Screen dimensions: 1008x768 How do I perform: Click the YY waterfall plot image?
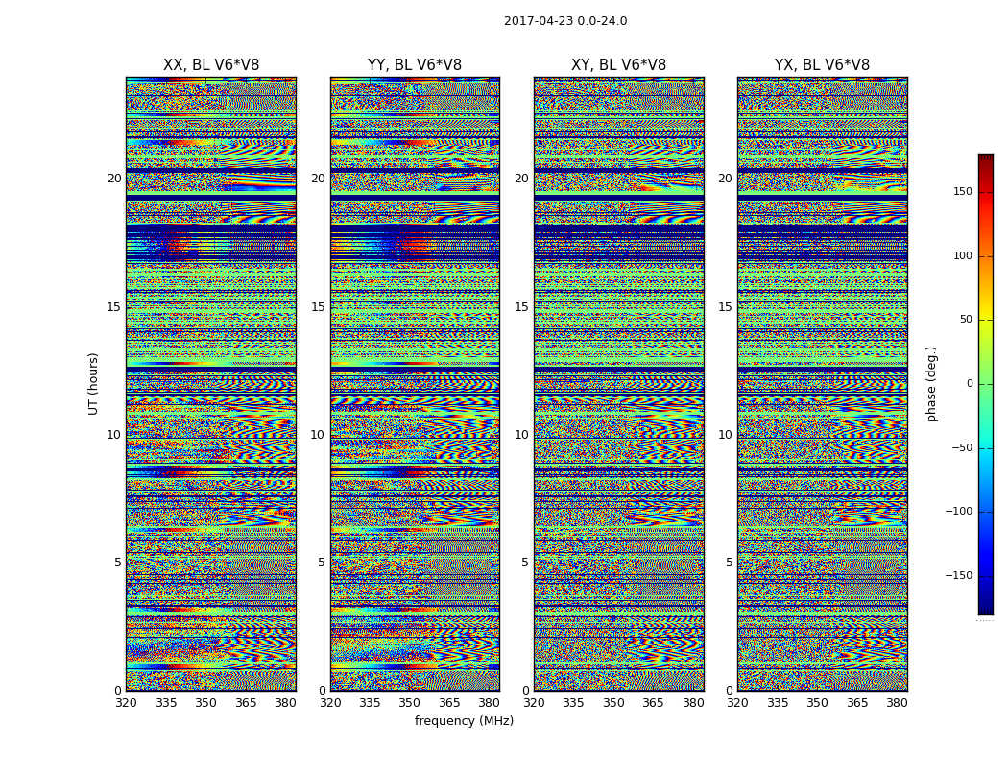coord(415,384)
